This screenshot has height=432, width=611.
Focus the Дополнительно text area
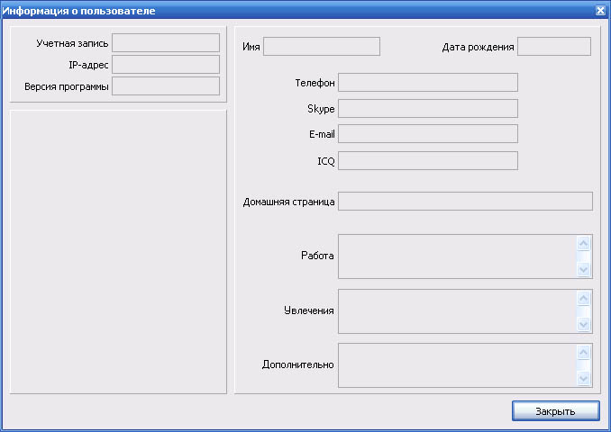coord(457,365)
